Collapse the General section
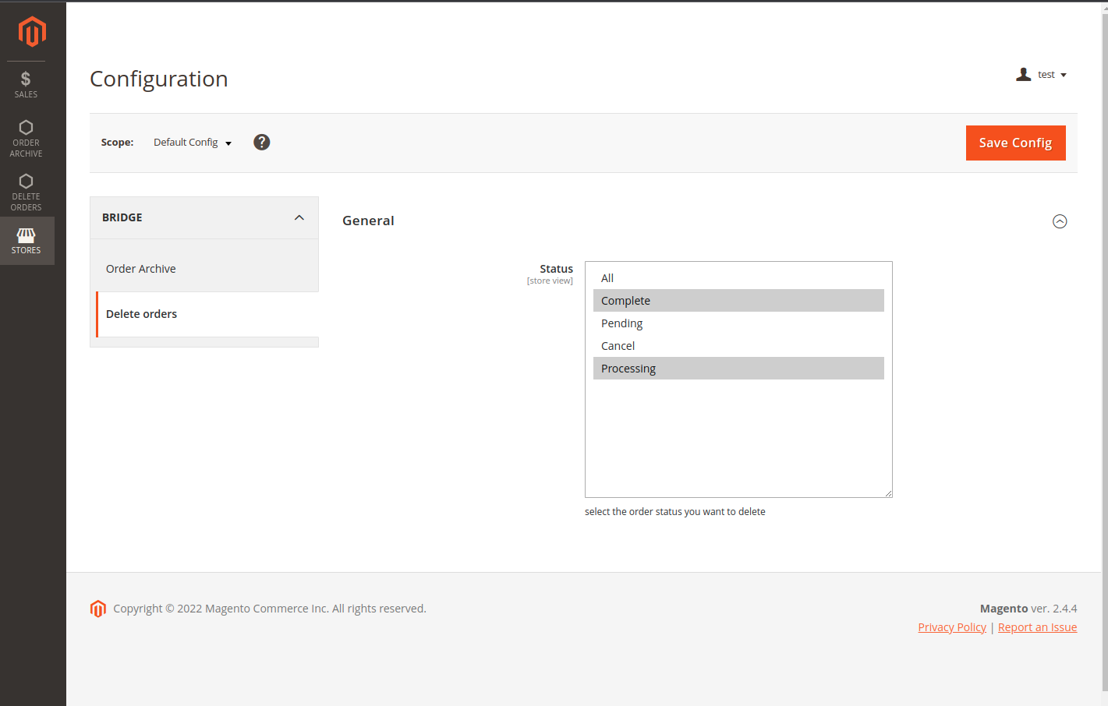 click(x=1060, y=221)
